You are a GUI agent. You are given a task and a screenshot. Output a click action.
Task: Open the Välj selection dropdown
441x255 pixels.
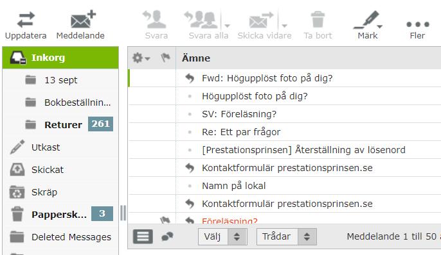222,237
